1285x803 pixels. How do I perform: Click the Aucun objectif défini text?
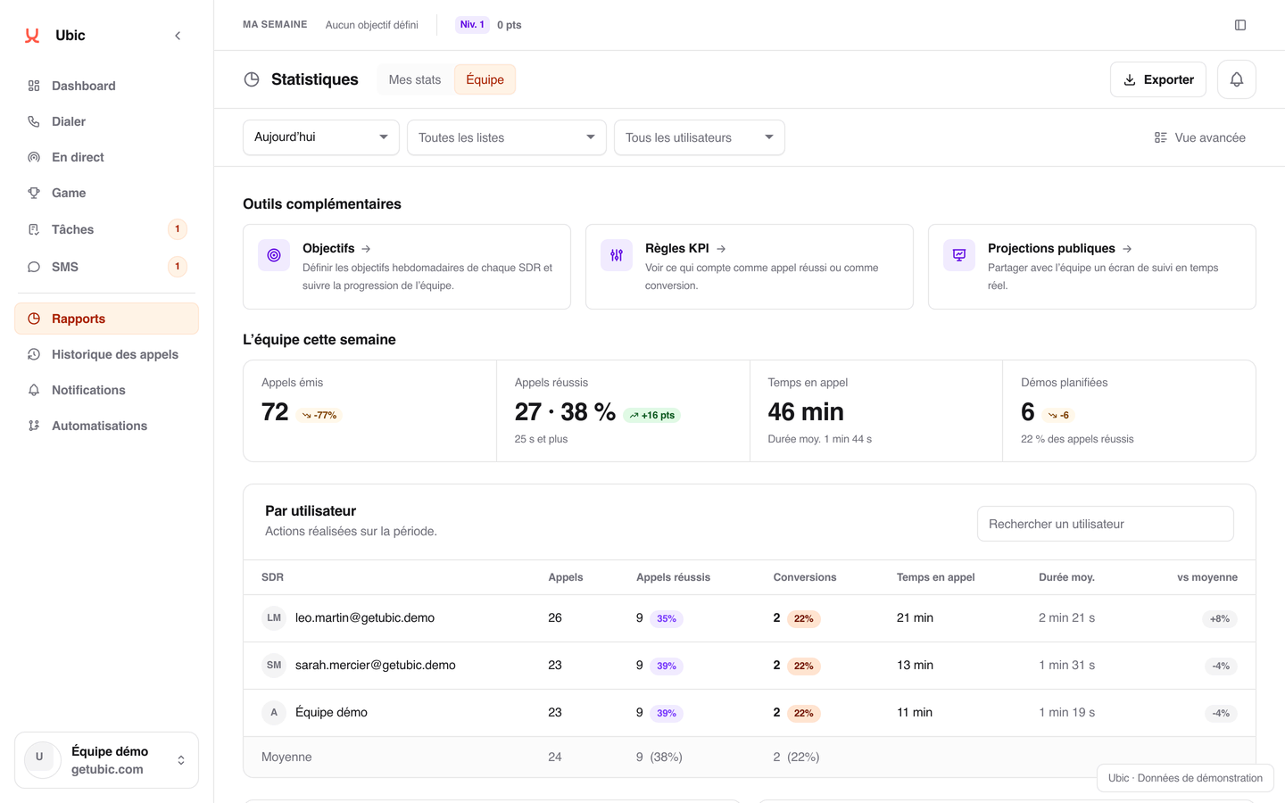tap(372, 25)
